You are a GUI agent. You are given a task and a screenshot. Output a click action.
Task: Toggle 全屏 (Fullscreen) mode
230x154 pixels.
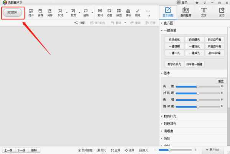[115, 150]
